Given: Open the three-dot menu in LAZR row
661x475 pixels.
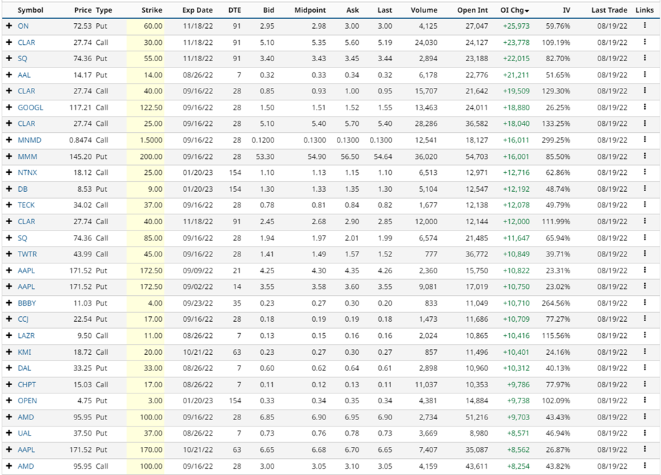Looking at the screenshot, I should tap(645, 336).
